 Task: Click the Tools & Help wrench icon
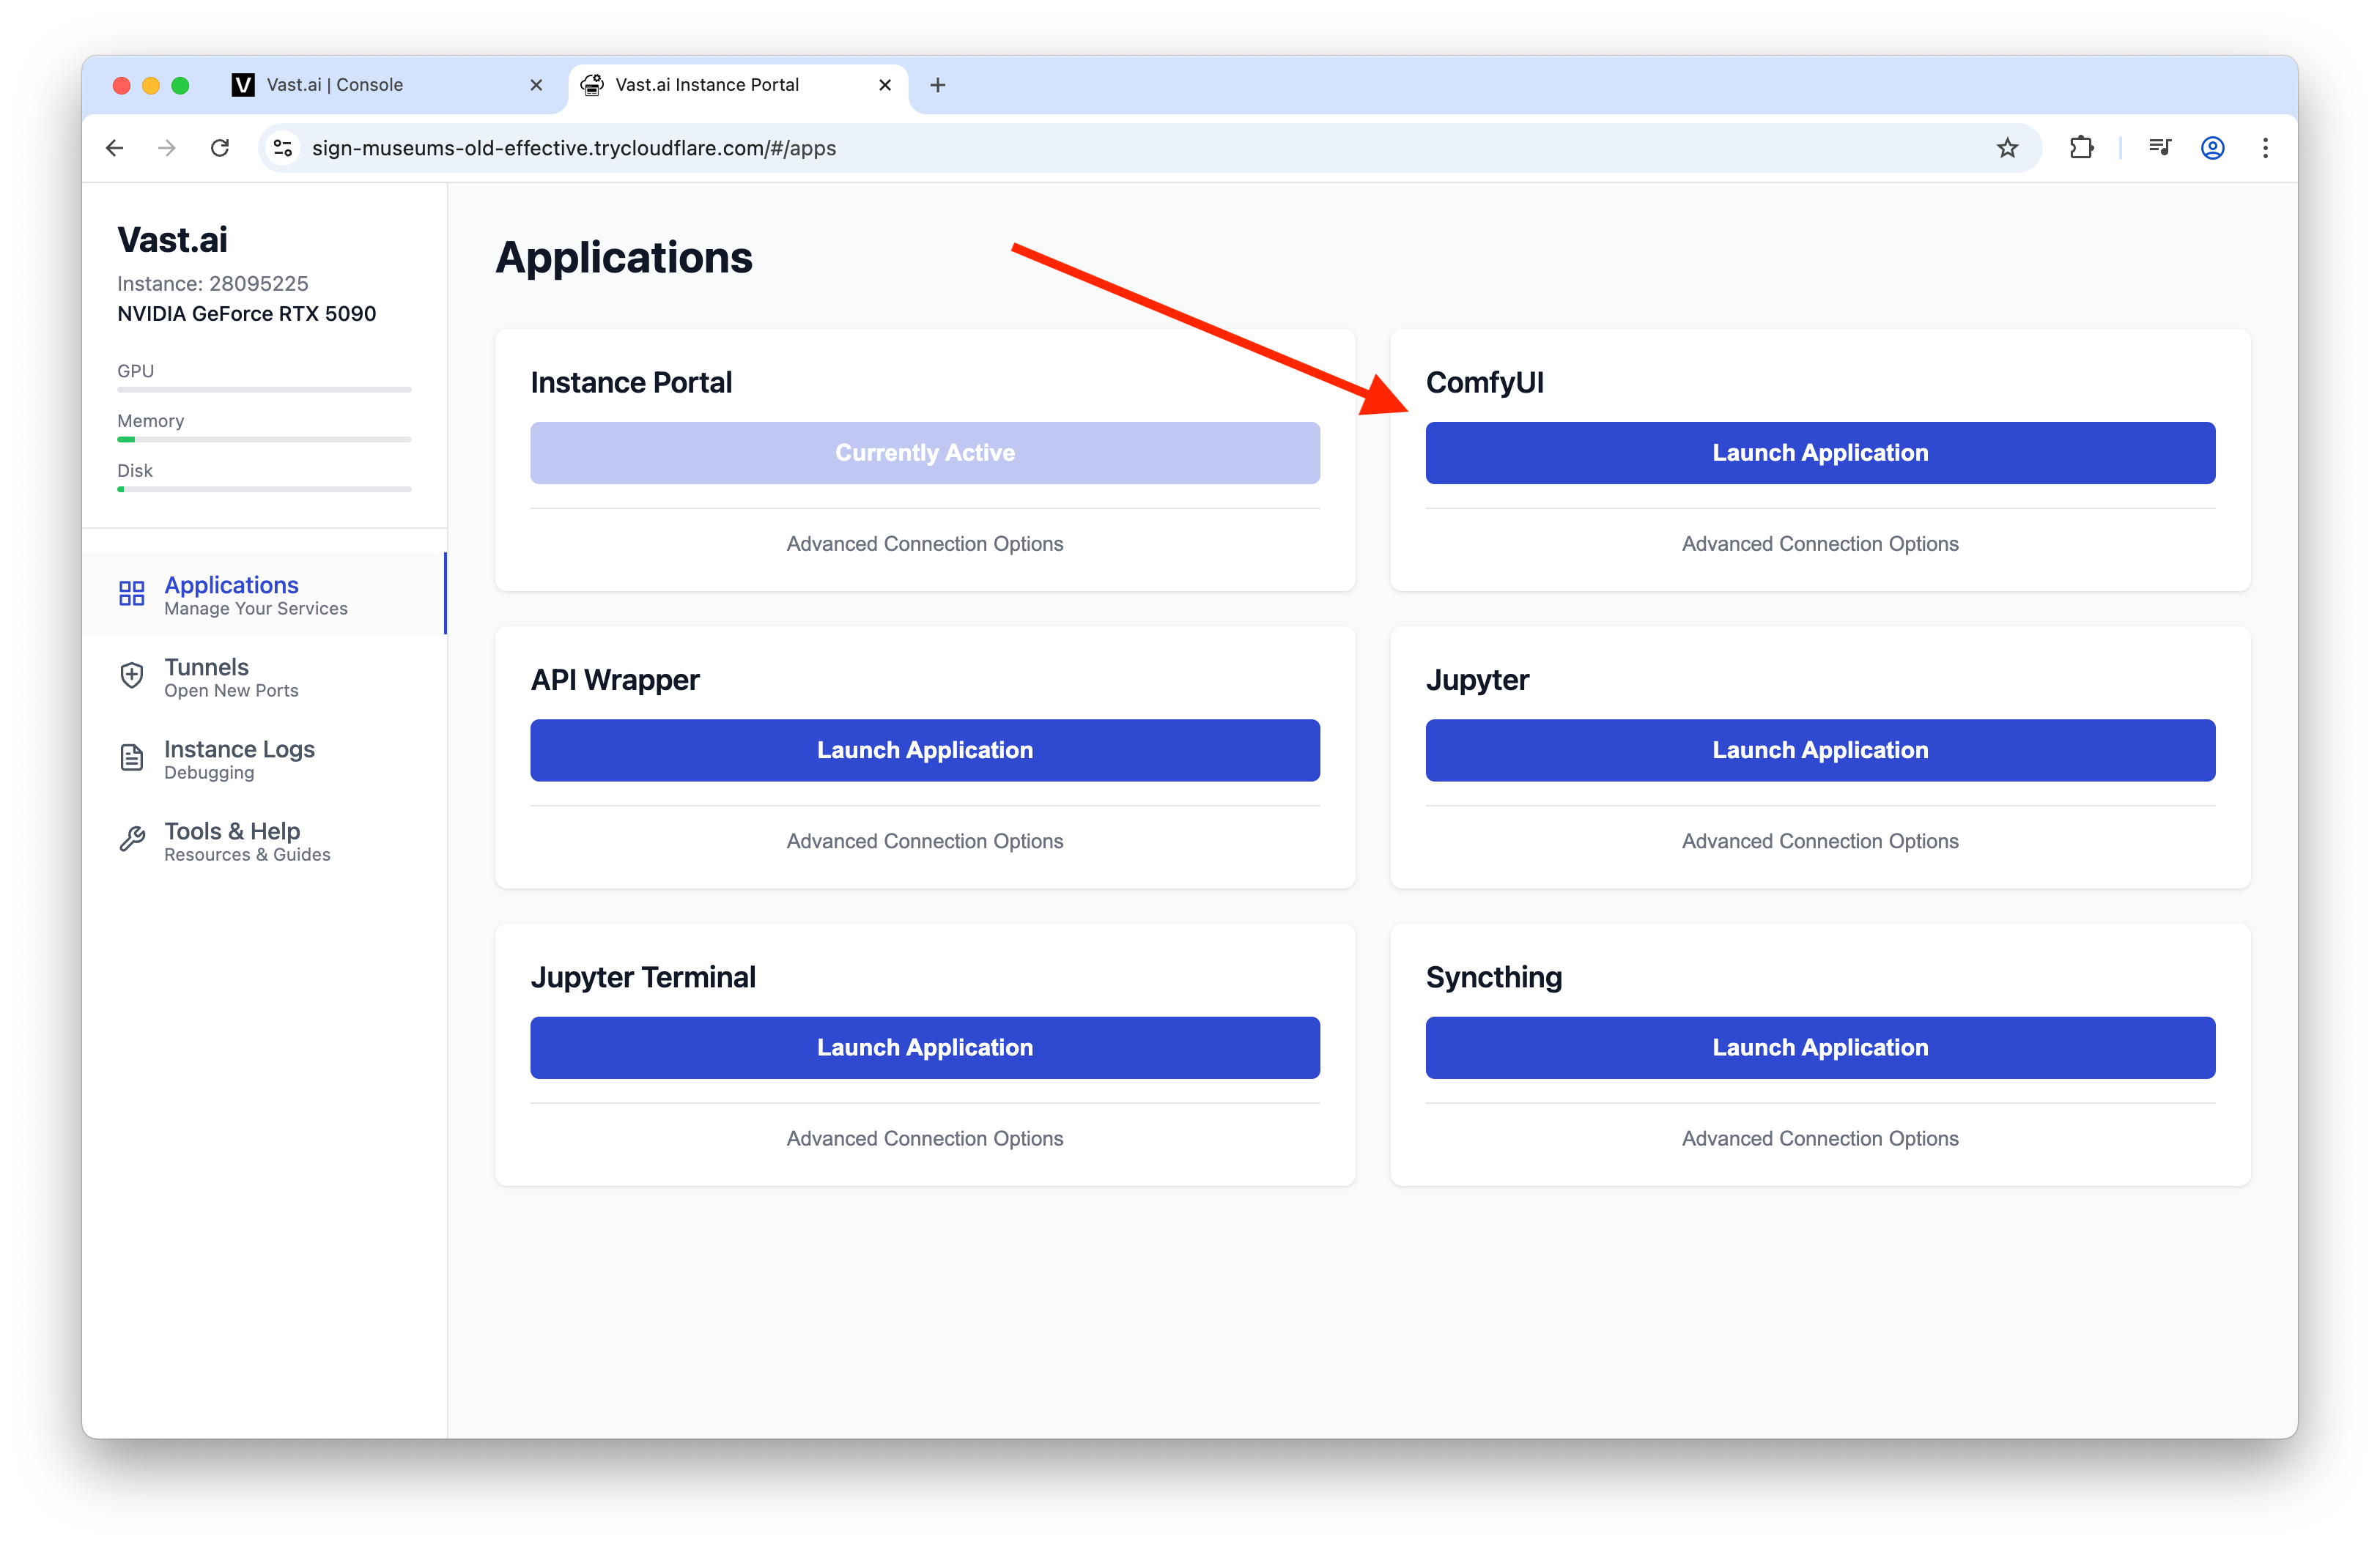pos(132,839)
